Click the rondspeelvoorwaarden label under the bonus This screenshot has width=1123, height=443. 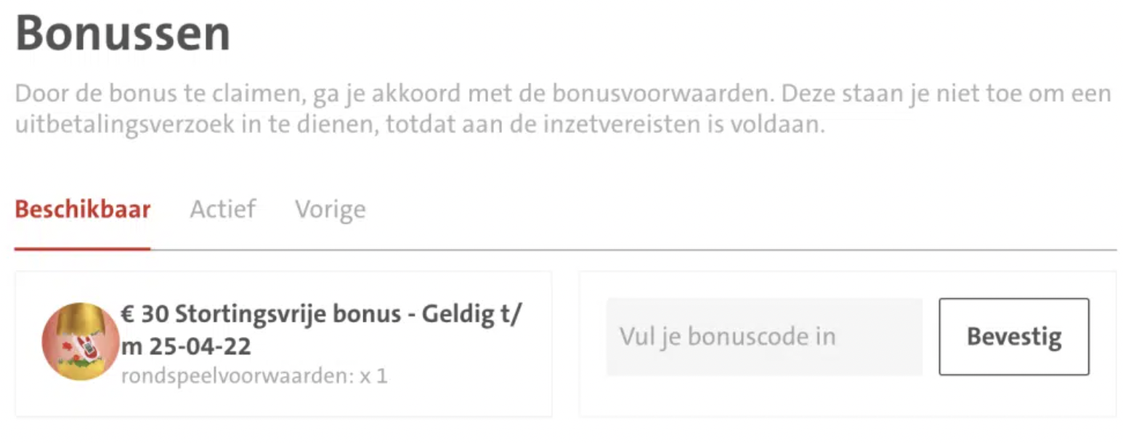[x=237, y=377]
